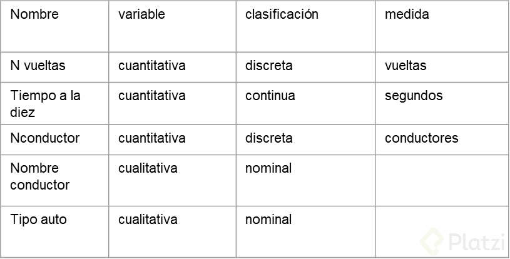Select "discreta" in the N vueltas row

pos(268,66)
